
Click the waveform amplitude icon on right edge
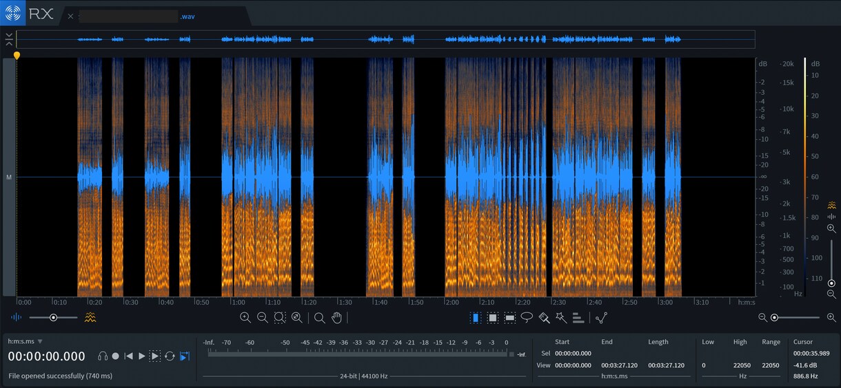click(x=832, y=216)
